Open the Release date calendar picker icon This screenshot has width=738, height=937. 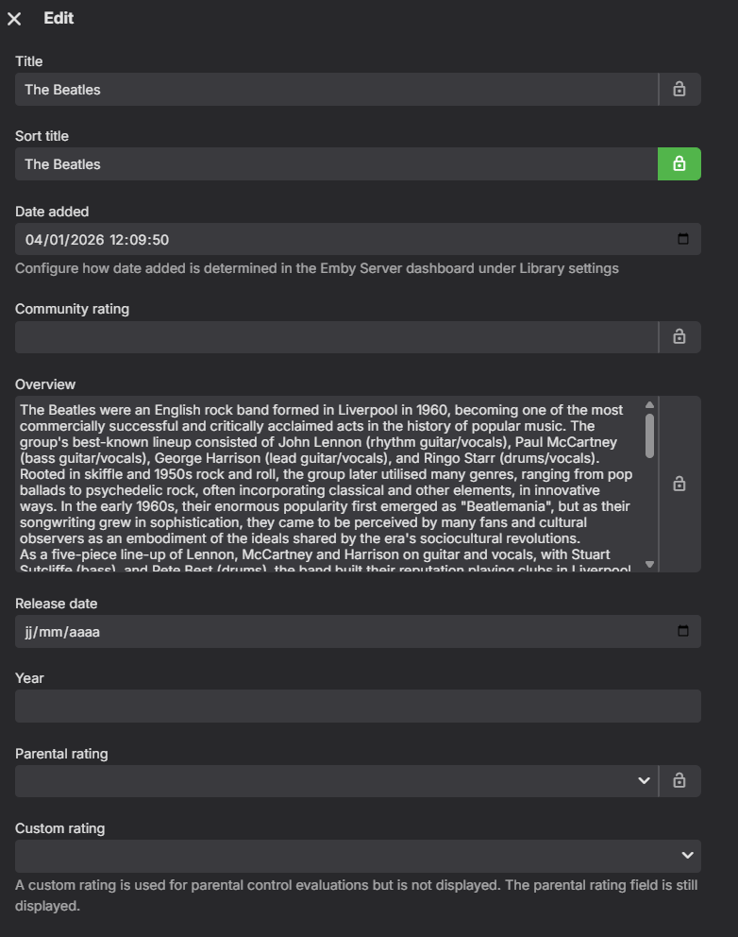click(683, 631)
